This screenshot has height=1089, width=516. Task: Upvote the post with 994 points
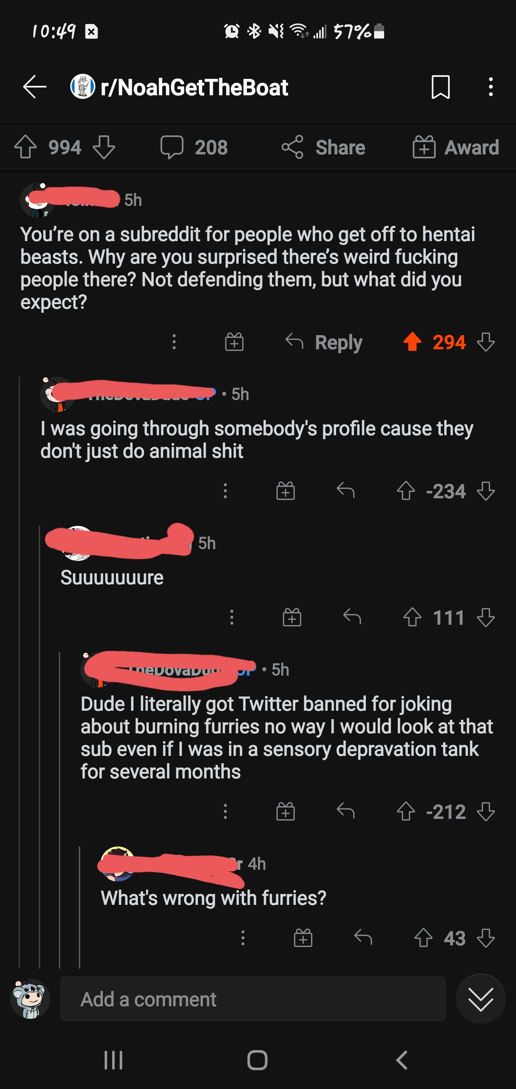(25, 147)
